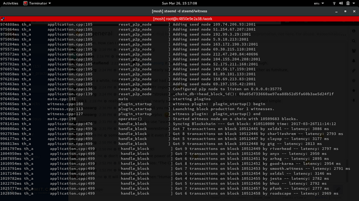This screenshot has width=359, height=201.
Task: Click 'application.cpp:476' source reference
Action: coord(70,124)
